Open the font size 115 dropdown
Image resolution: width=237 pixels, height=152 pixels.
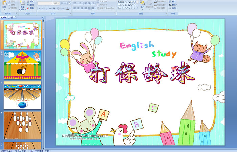point(56,3)
